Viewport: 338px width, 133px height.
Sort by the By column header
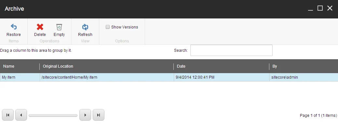click(304, 66)
